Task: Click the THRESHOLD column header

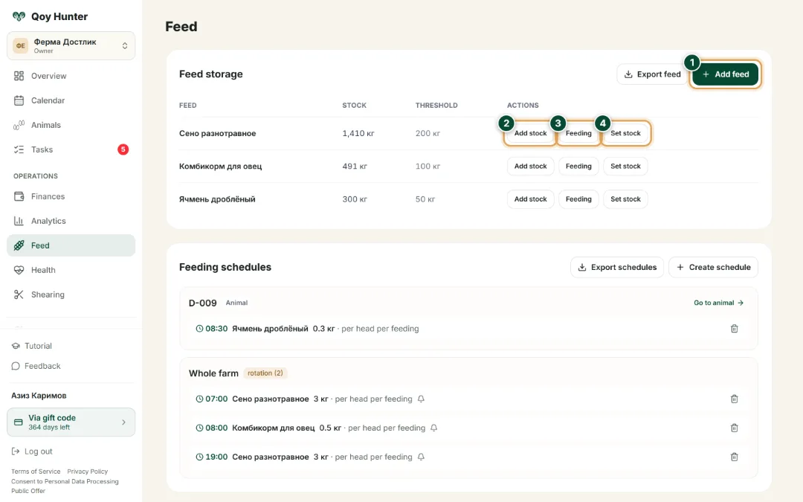Action: (x=436, y=105)
